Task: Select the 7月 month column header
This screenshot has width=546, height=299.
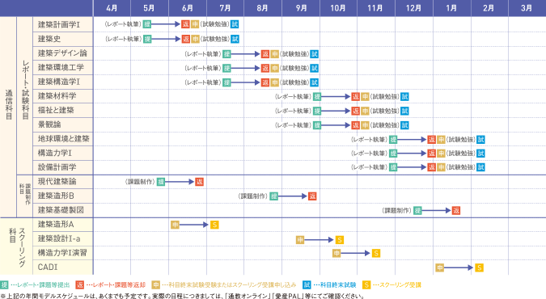Action: [226, 8]
